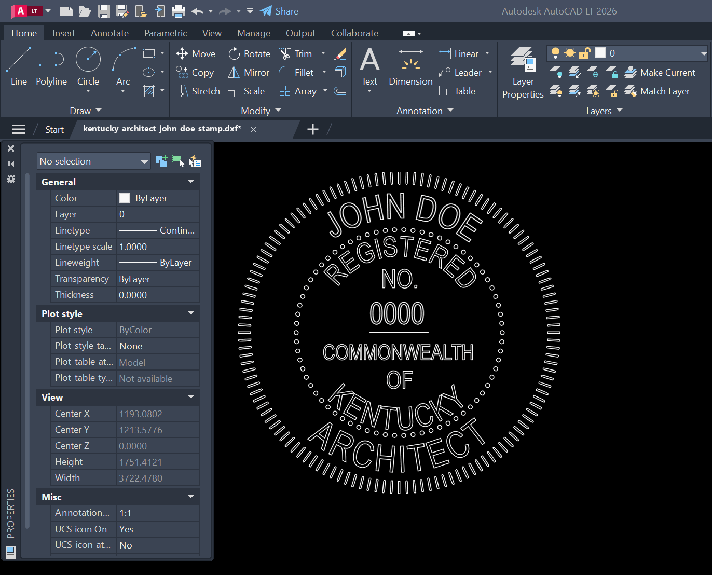
Task: Choose the Circle tool
Action: tap(88, 66)
